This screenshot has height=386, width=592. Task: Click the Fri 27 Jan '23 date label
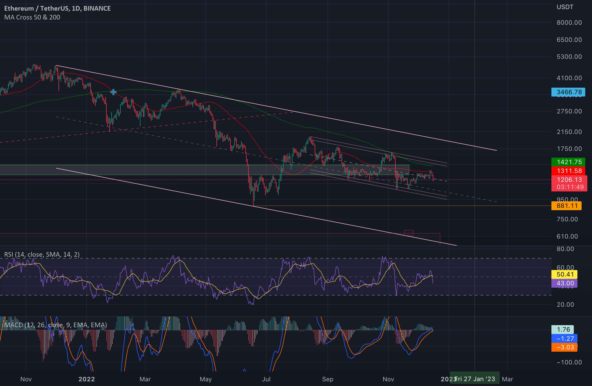click(475, 379)
